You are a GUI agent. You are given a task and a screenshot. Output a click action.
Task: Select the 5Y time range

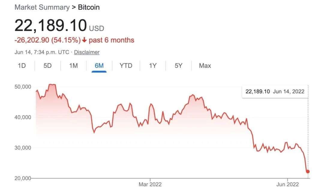178,66
